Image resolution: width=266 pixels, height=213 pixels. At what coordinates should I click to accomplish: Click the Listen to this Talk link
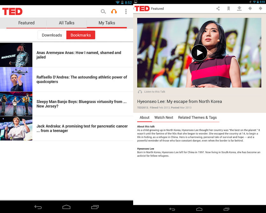pos(155,92)
